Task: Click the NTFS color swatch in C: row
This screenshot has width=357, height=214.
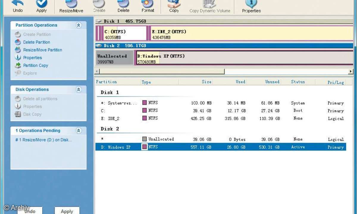Action: (144, 110)
